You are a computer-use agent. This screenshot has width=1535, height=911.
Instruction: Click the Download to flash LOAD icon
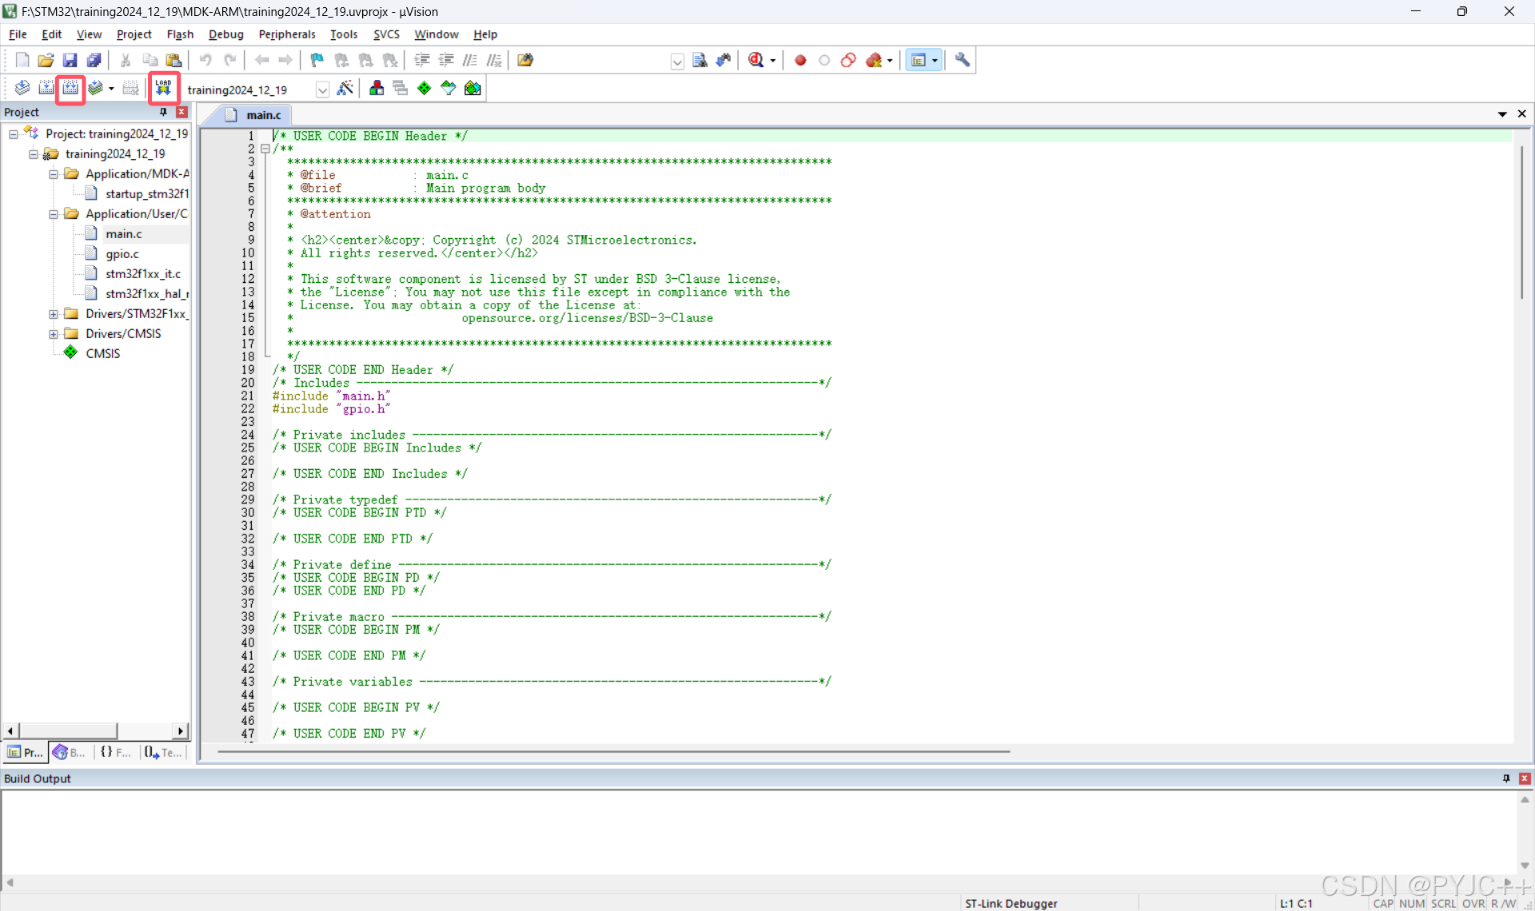coord(163,88)
